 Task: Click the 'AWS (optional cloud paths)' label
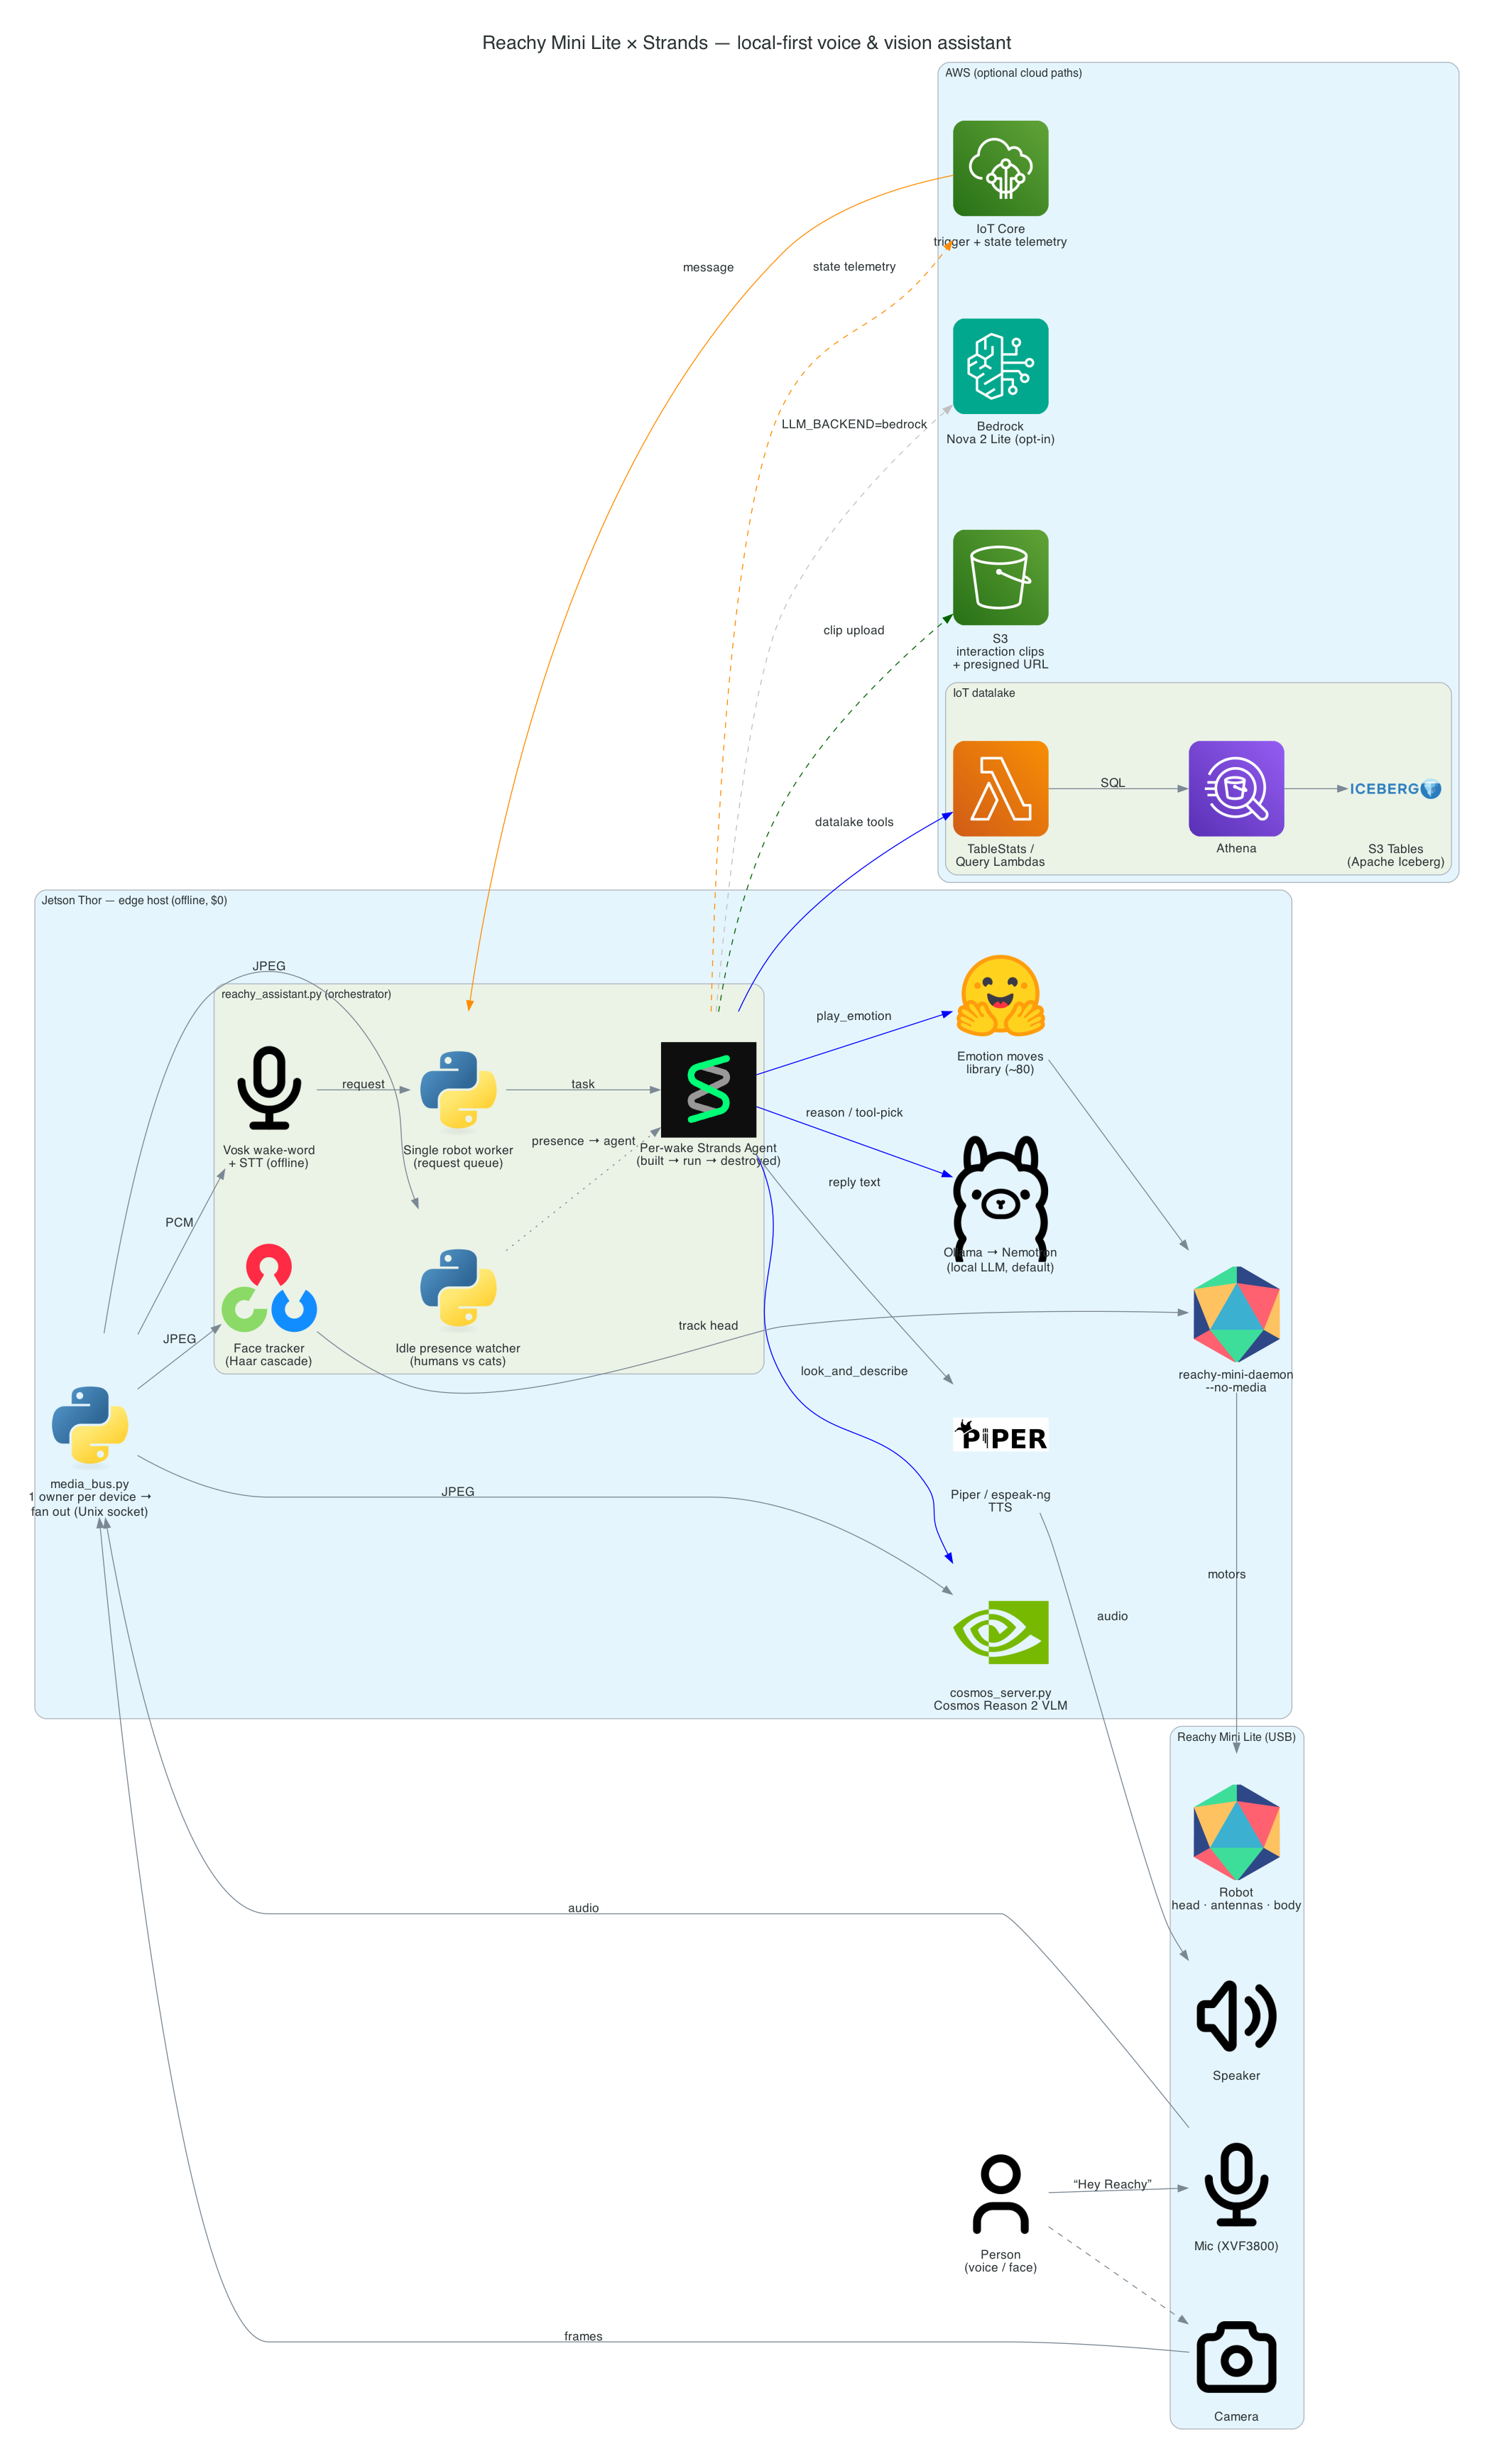click(1013, 73)
